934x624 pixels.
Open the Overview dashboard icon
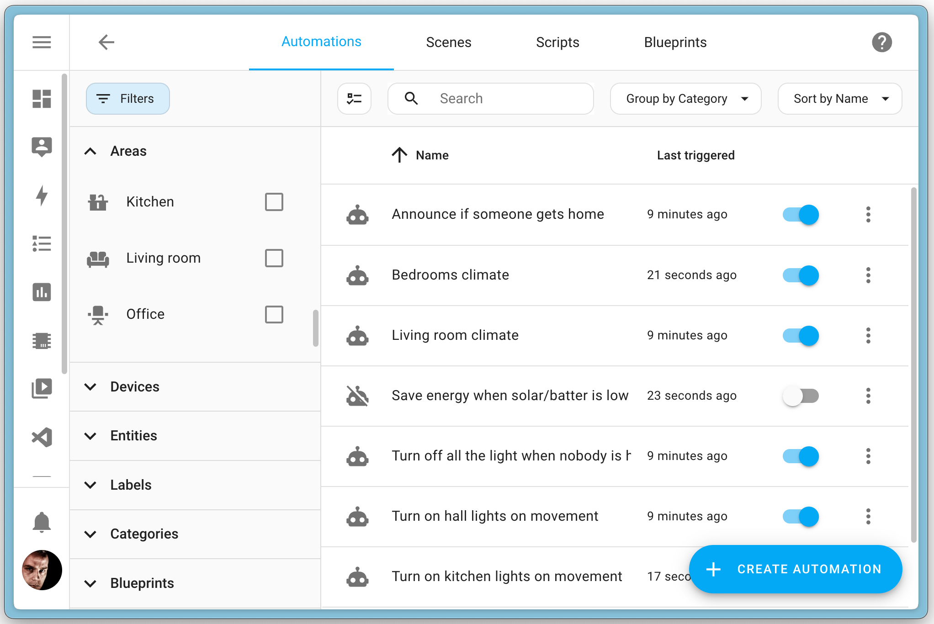(x=42, y=99)
